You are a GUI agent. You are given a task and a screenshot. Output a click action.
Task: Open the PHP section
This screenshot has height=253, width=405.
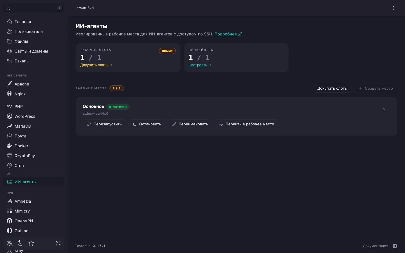point(34,107)
